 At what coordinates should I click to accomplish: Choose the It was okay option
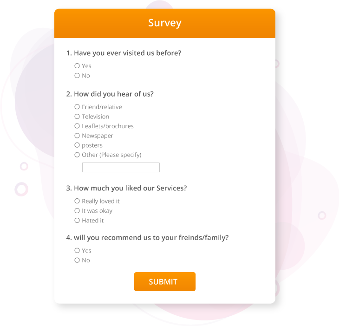(x=77, y=211)
